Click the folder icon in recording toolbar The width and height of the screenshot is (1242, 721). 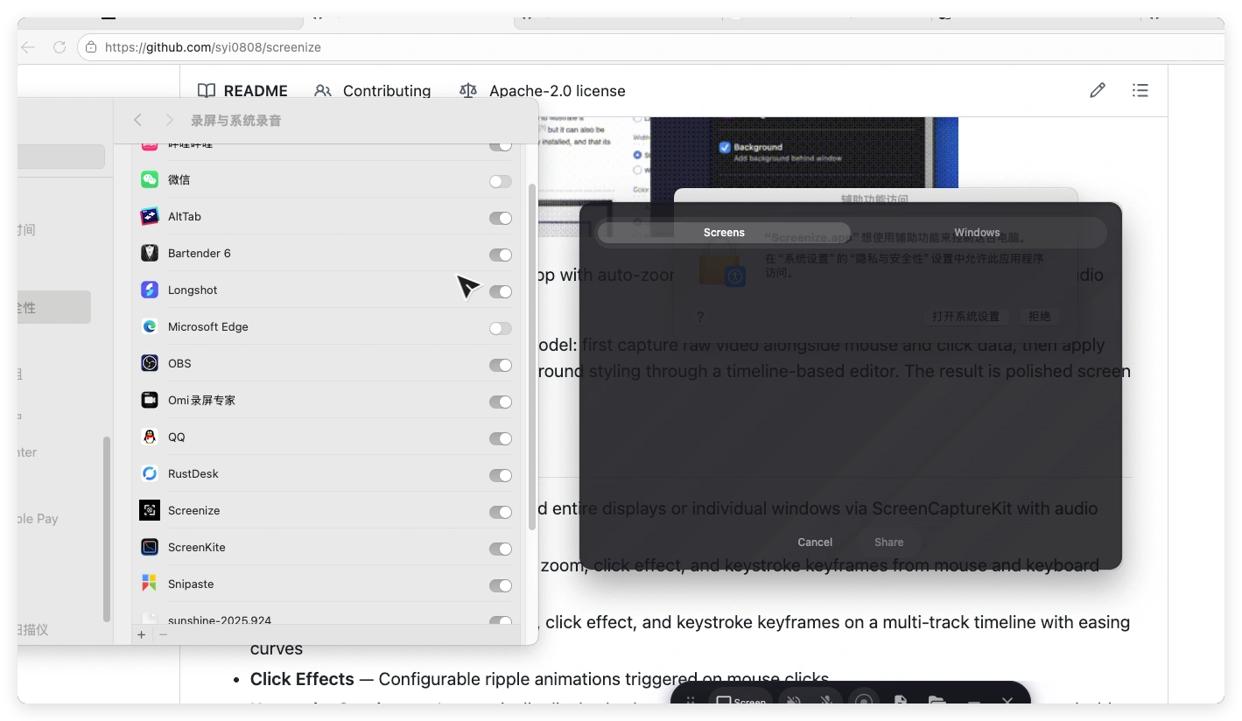pyautogui.click(x=937, y=701)
